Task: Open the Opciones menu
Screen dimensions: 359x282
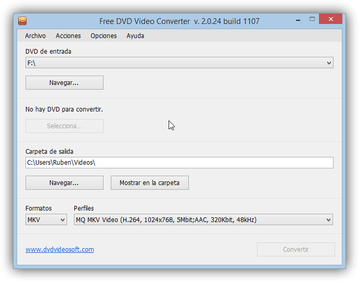Action: point(104,36)
